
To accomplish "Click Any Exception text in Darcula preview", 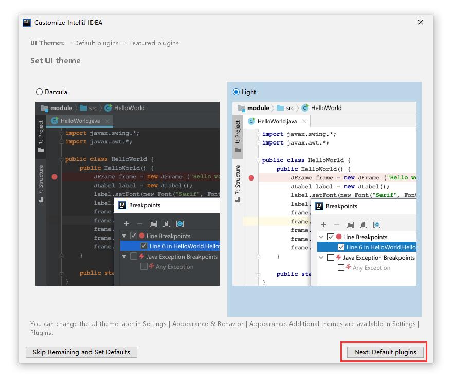I will (174, 267).
